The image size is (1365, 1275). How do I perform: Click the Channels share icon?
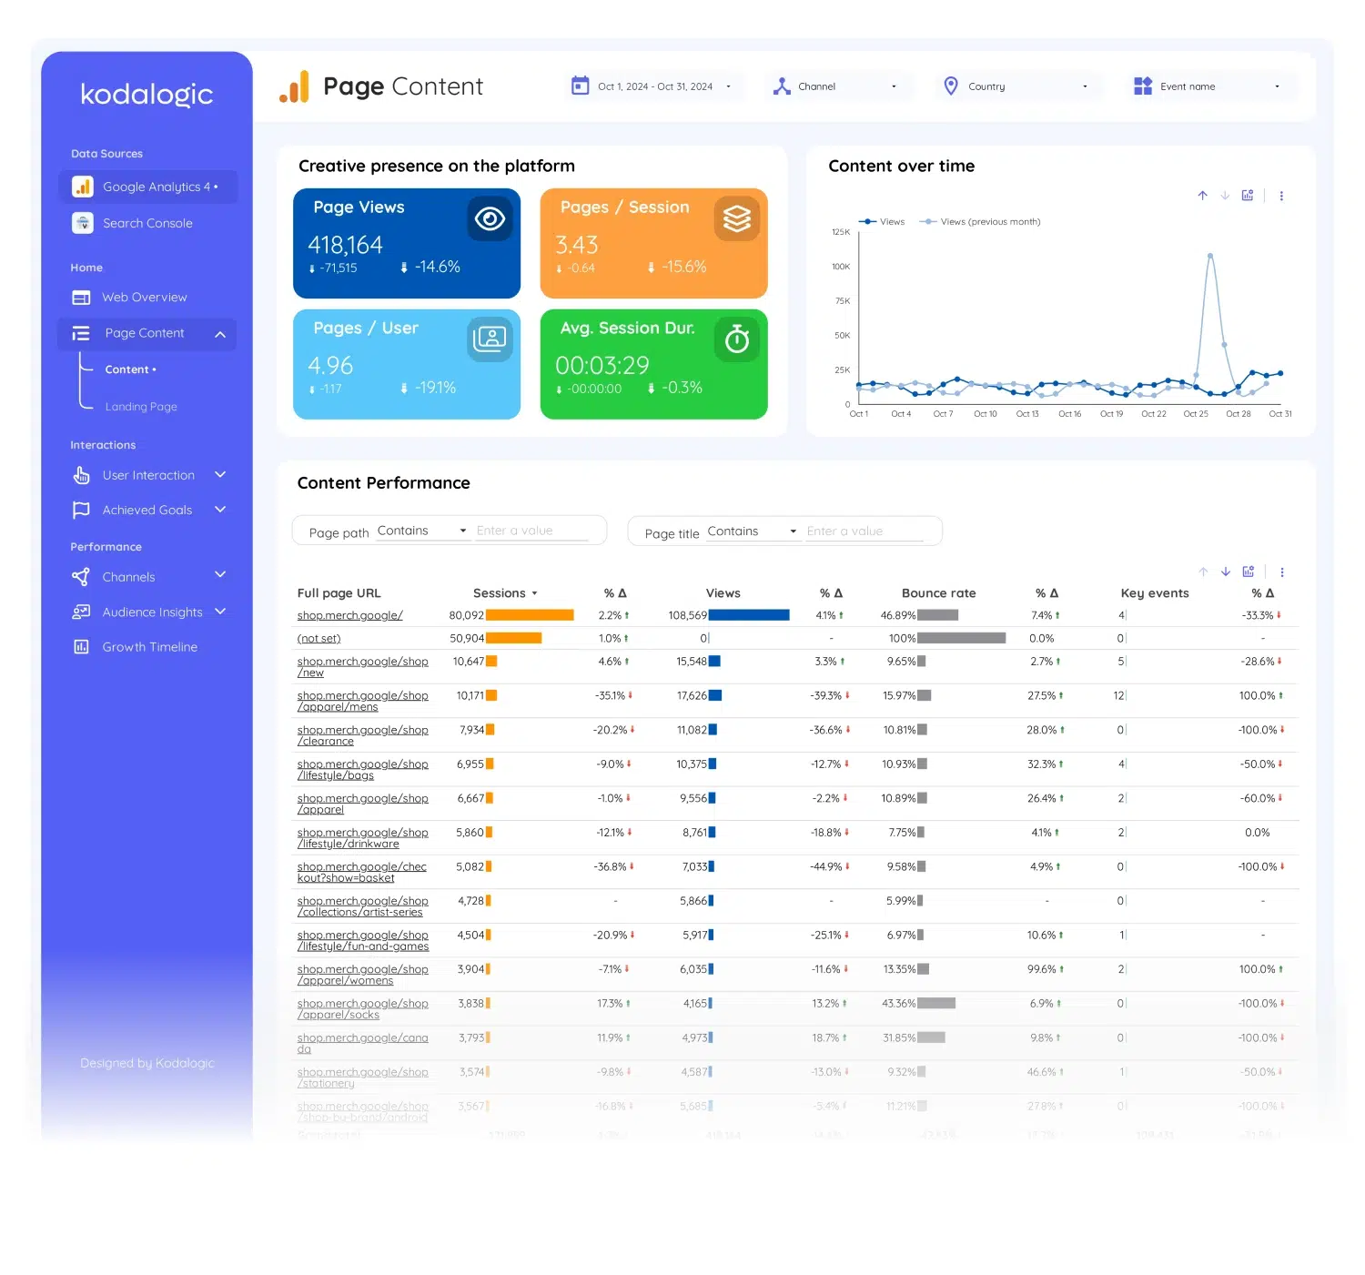point(81,577)
